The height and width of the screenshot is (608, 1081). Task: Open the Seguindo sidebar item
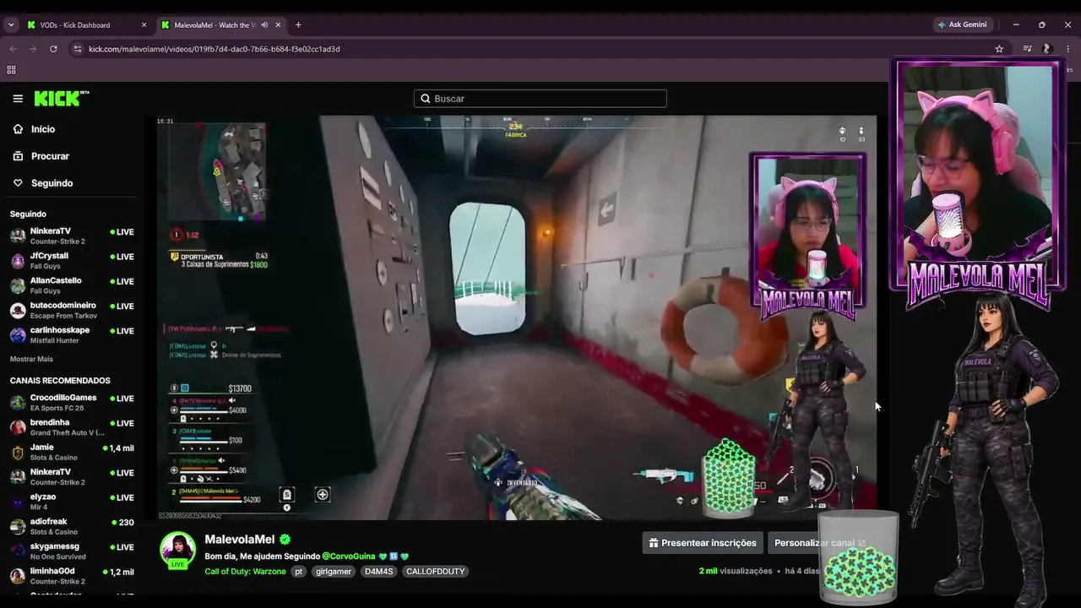52,183
